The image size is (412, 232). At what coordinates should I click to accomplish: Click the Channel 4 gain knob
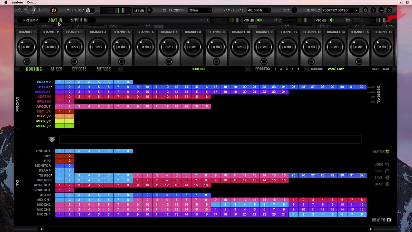(98, 47)
